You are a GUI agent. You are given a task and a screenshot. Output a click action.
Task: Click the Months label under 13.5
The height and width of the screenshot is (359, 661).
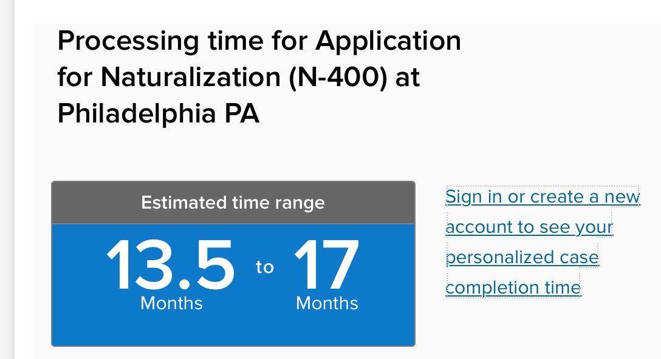coord(171,303)
